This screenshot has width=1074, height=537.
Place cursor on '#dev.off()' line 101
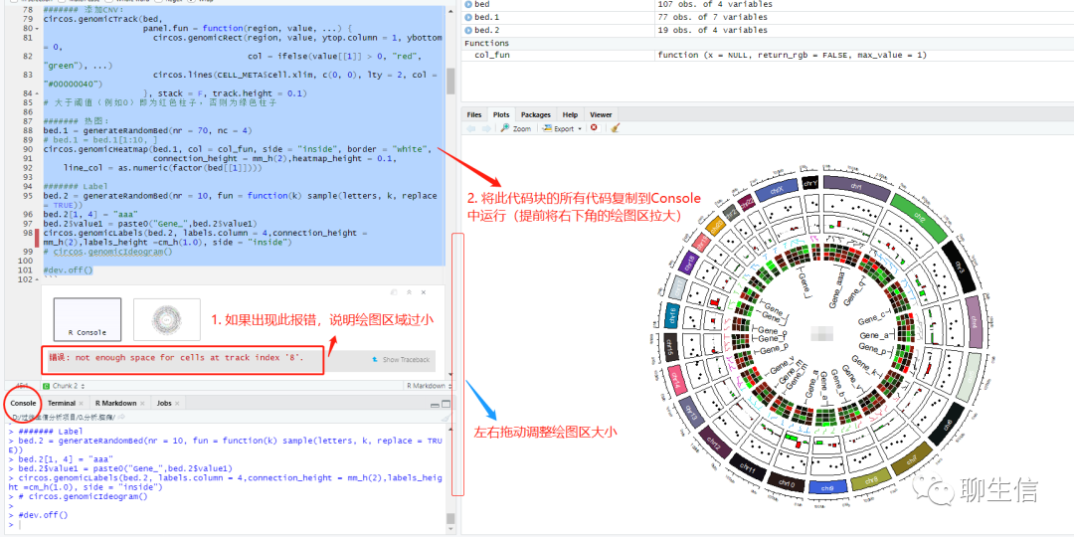[68, 270]
